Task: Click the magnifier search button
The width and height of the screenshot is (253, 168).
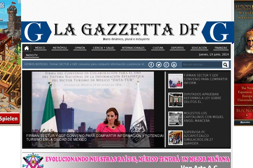Action: tap(226, 65)
